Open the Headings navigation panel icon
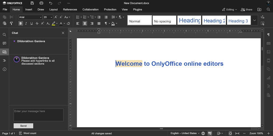This screenshot has width=273, height=136. [4, 61]
